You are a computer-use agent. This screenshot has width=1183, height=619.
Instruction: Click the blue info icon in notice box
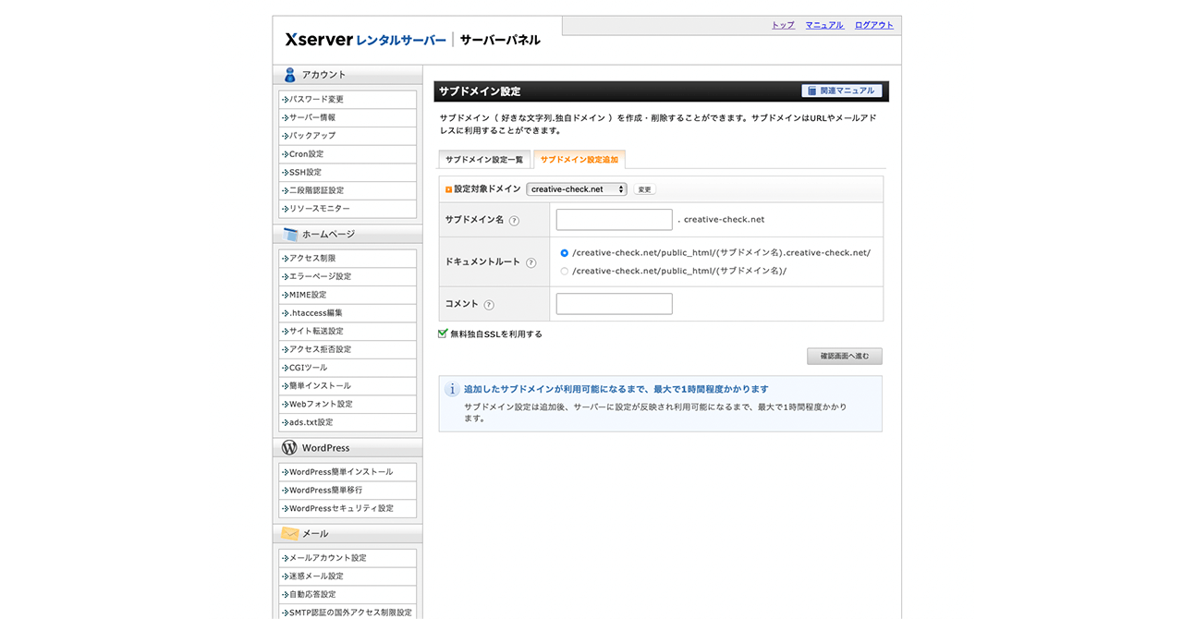pos(452,390)
